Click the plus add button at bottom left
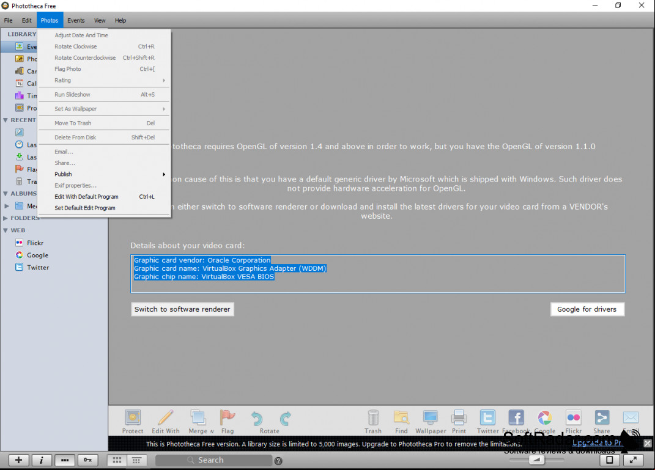Image resolution: width=655 pixels, height=470 pixels. point(18,460)
